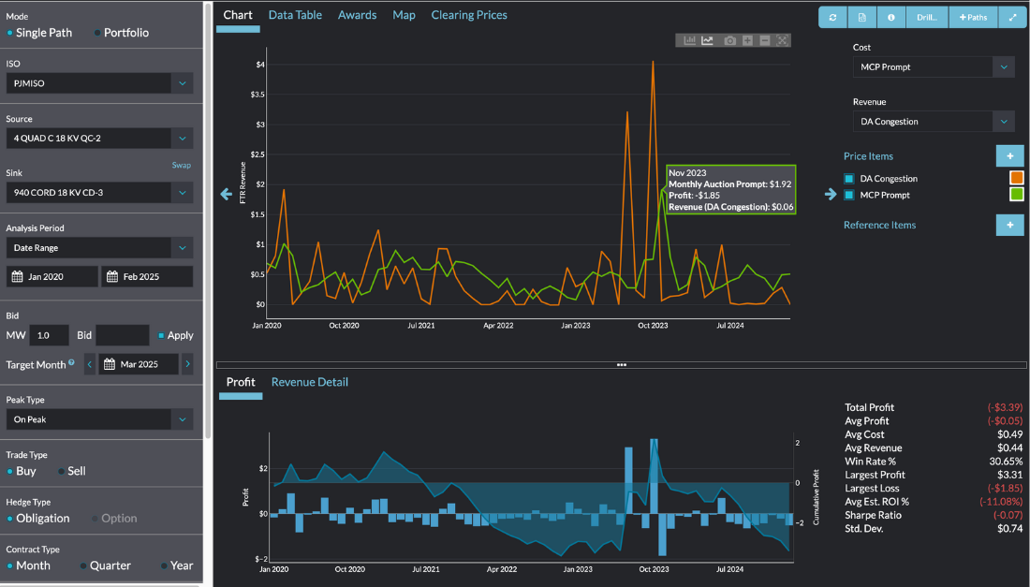Uncheck the DA Congestion checkbox
Viewport: 1030px width, 587px height.
coord(849,179)
